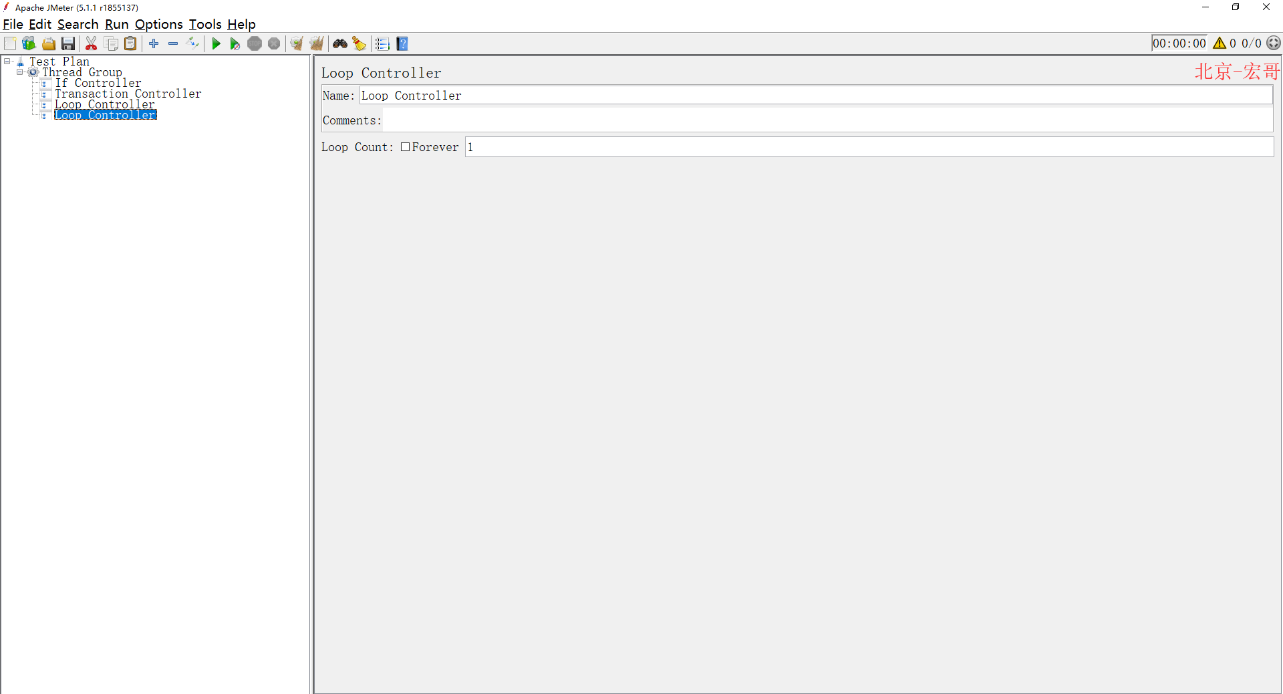Click the remote engines status icon
The width and height of the screenshot is (1283, 694).
coord(1274,43)
